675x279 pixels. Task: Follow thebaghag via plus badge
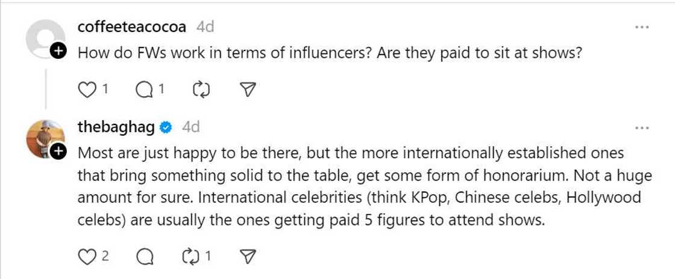(58, 152)
